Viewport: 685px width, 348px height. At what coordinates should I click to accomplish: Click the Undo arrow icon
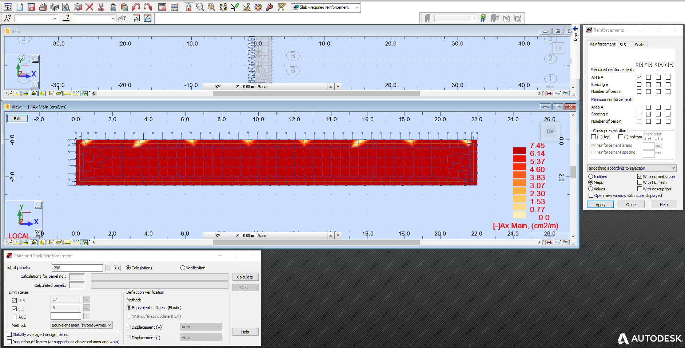[x=136, y=7]
